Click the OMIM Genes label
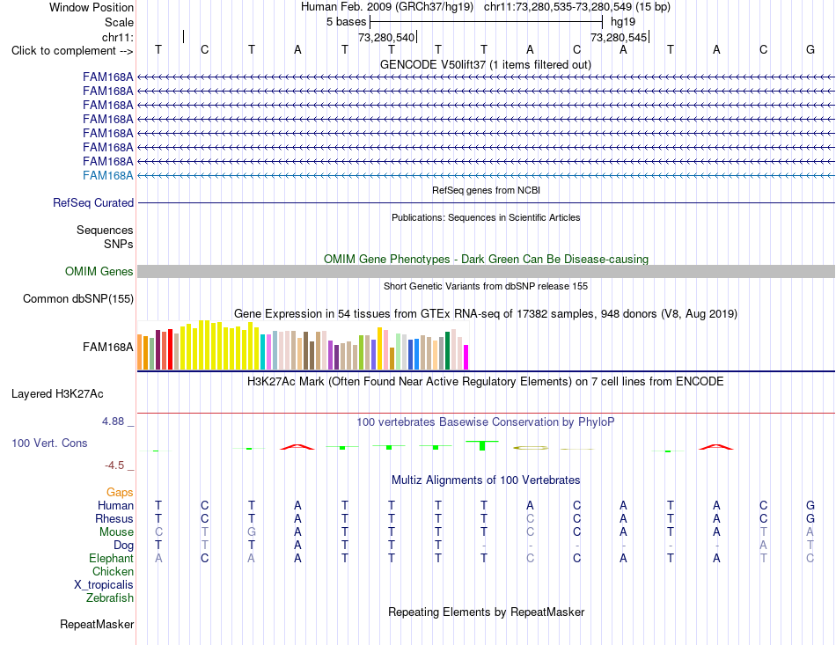836x645 pixels. pyautogui.click(x=99, y=271)
